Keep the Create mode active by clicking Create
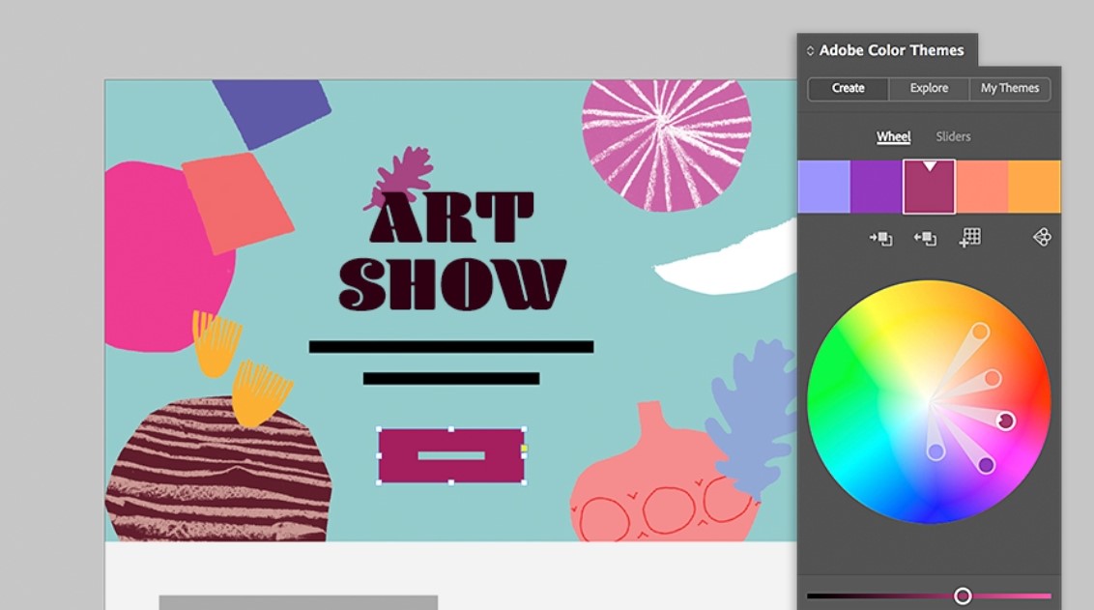Image resolution: width=1094 pixels, height=610 pixels. click(x=848, y=88)
